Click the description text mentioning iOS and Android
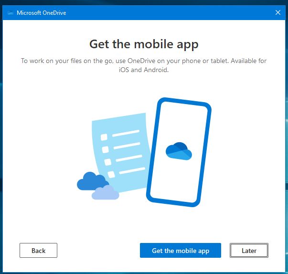 (144, 65)
